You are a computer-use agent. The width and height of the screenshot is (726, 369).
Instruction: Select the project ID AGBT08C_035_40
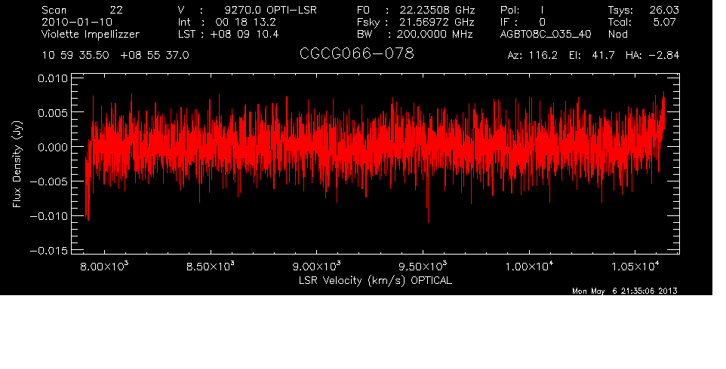tap(546, 35)
